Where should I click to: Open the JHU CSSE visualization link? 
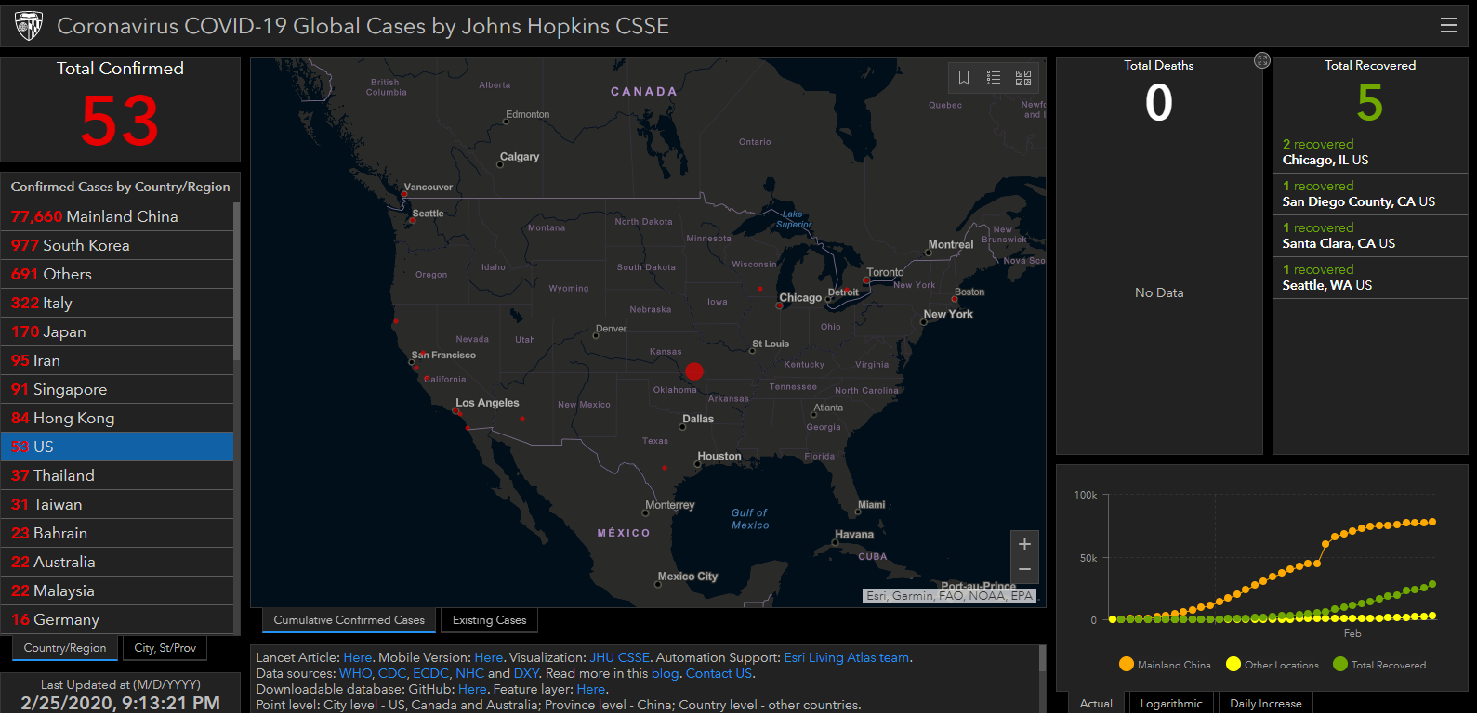pos(619,657)
